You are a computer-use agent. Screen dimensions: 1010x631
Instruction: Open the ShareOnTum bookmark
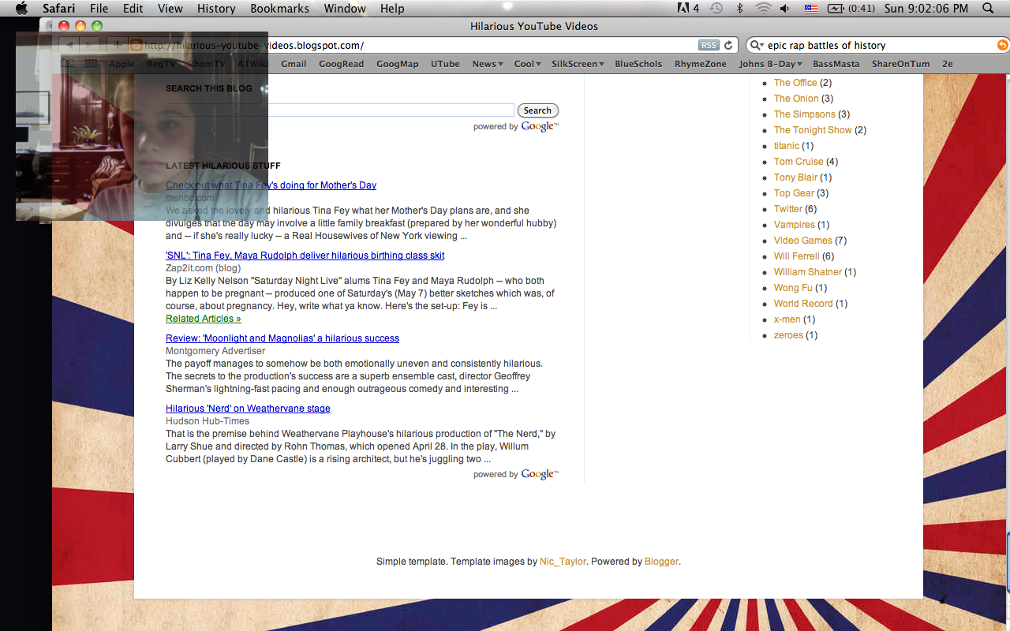(x=900, y=64)
